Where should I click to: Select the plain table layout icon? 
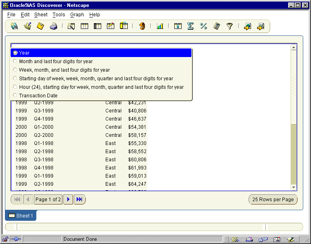pyautogui.click(x=84, y=26)
